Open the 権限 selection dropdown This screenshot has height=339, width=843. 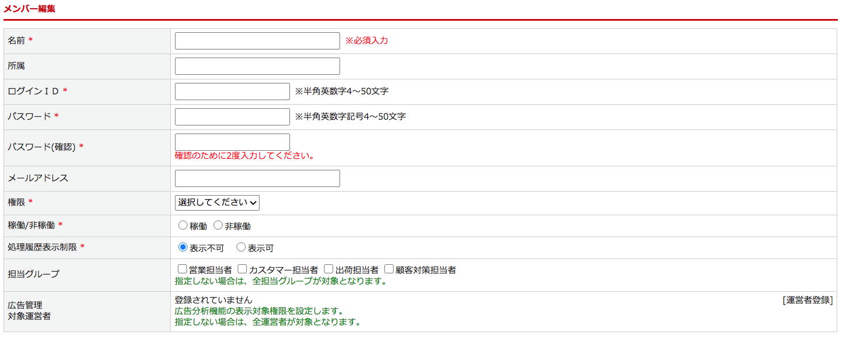pyautogui.click(x=217, y=203)
